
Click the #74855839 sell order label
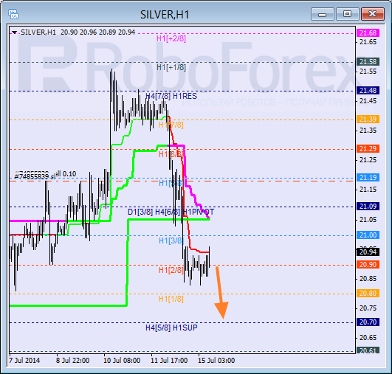pyautogui.click(x=35, y=176)
